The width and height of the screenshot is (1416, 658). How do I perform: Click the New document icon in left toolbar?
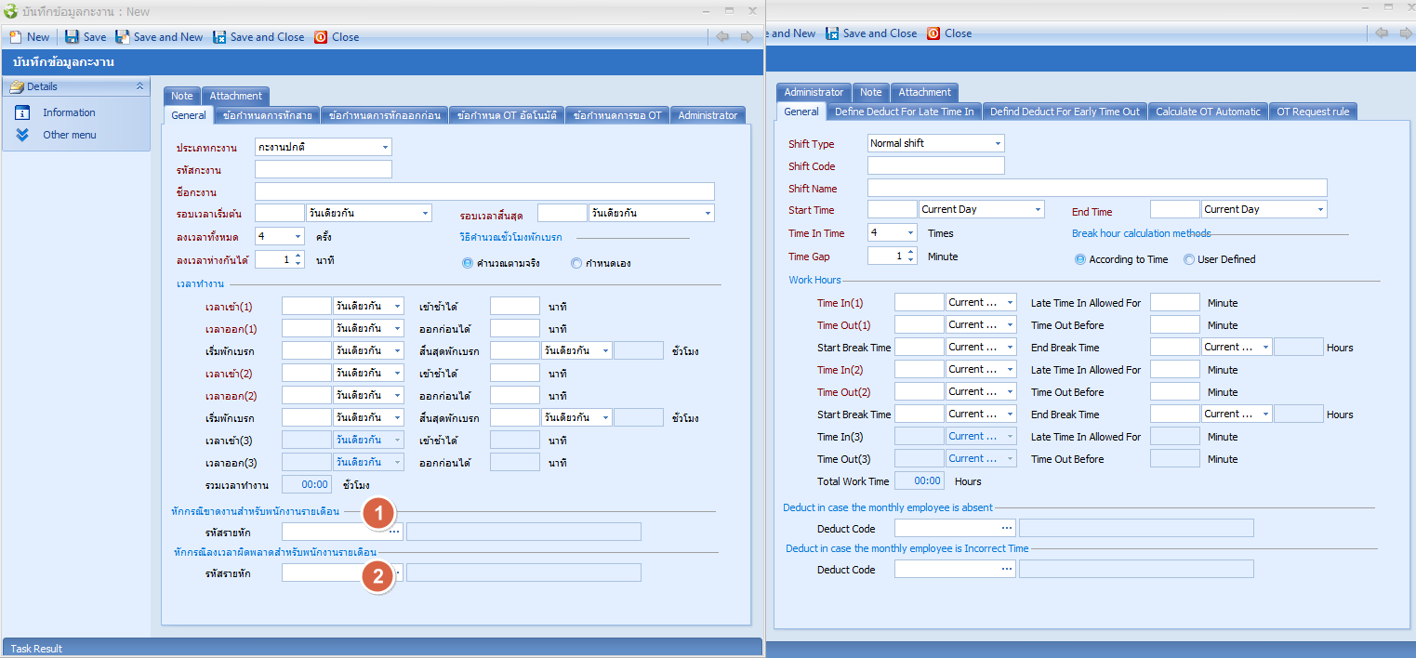pyautogui.click(x=16, y=37)
